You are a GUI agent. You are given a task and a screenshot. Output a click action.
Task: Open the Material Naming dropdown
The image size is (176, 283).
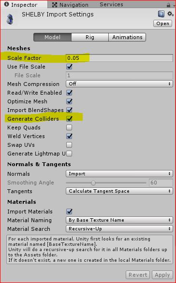click(119, 220)
